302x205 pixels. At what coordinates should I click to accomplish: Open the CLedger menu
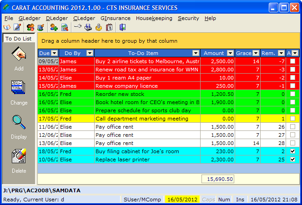click(84, 18)
